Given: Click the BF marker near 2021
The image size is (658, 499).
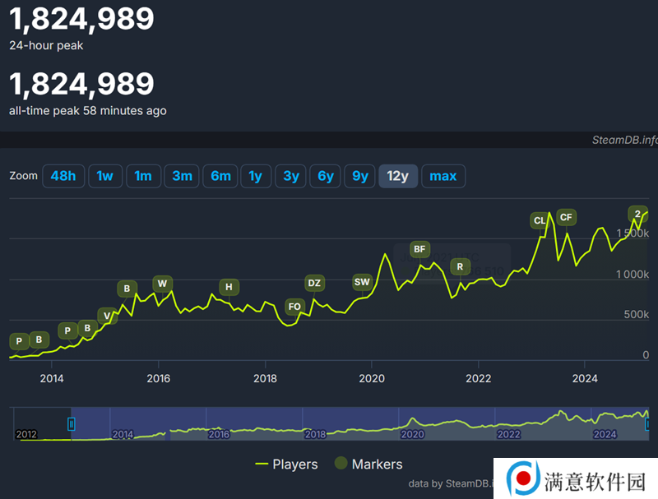Looking at the screenshot, I should [419, 249].
